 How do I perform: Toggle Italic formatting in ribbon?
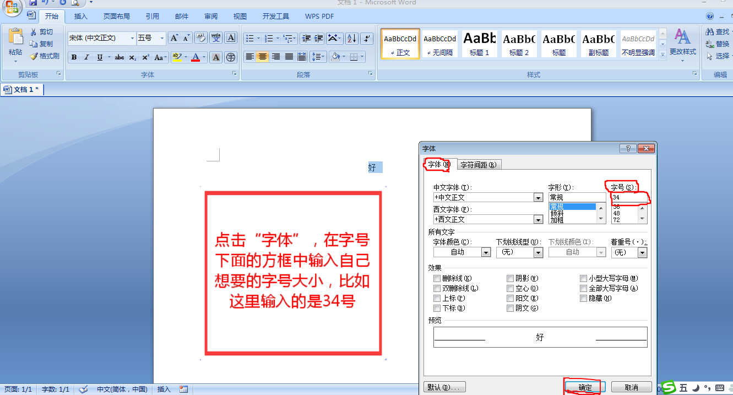click(x=86, y=57)
